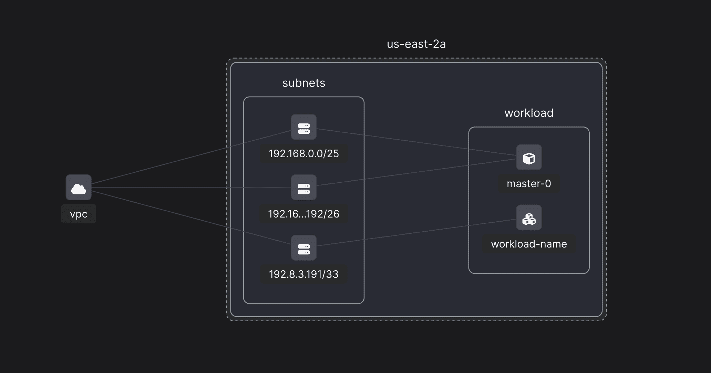Viewport: 711px width, 373px height.
Task: Click the middle server icon in subnets group
Action: [304, 187]
